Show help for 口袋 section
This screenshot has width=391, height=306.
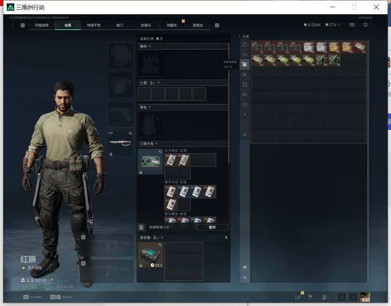pos(158,83)
